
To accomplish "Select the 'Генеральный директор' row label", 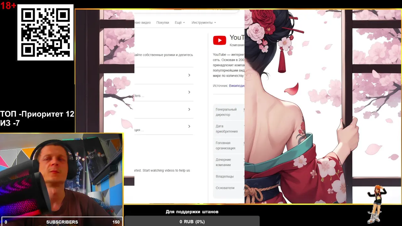I will point(226,112).
